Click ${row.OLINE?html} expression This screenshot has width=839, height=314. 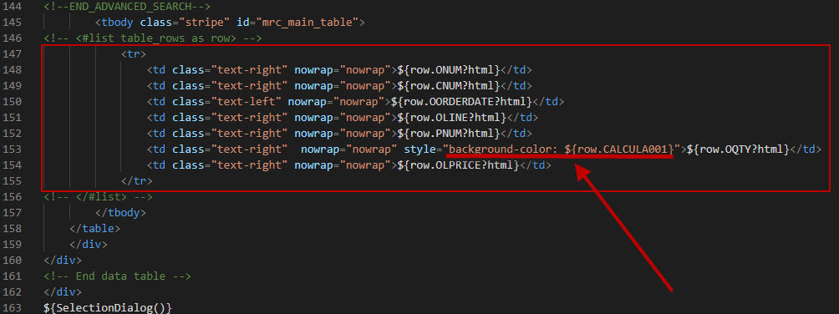pos(452,117)
